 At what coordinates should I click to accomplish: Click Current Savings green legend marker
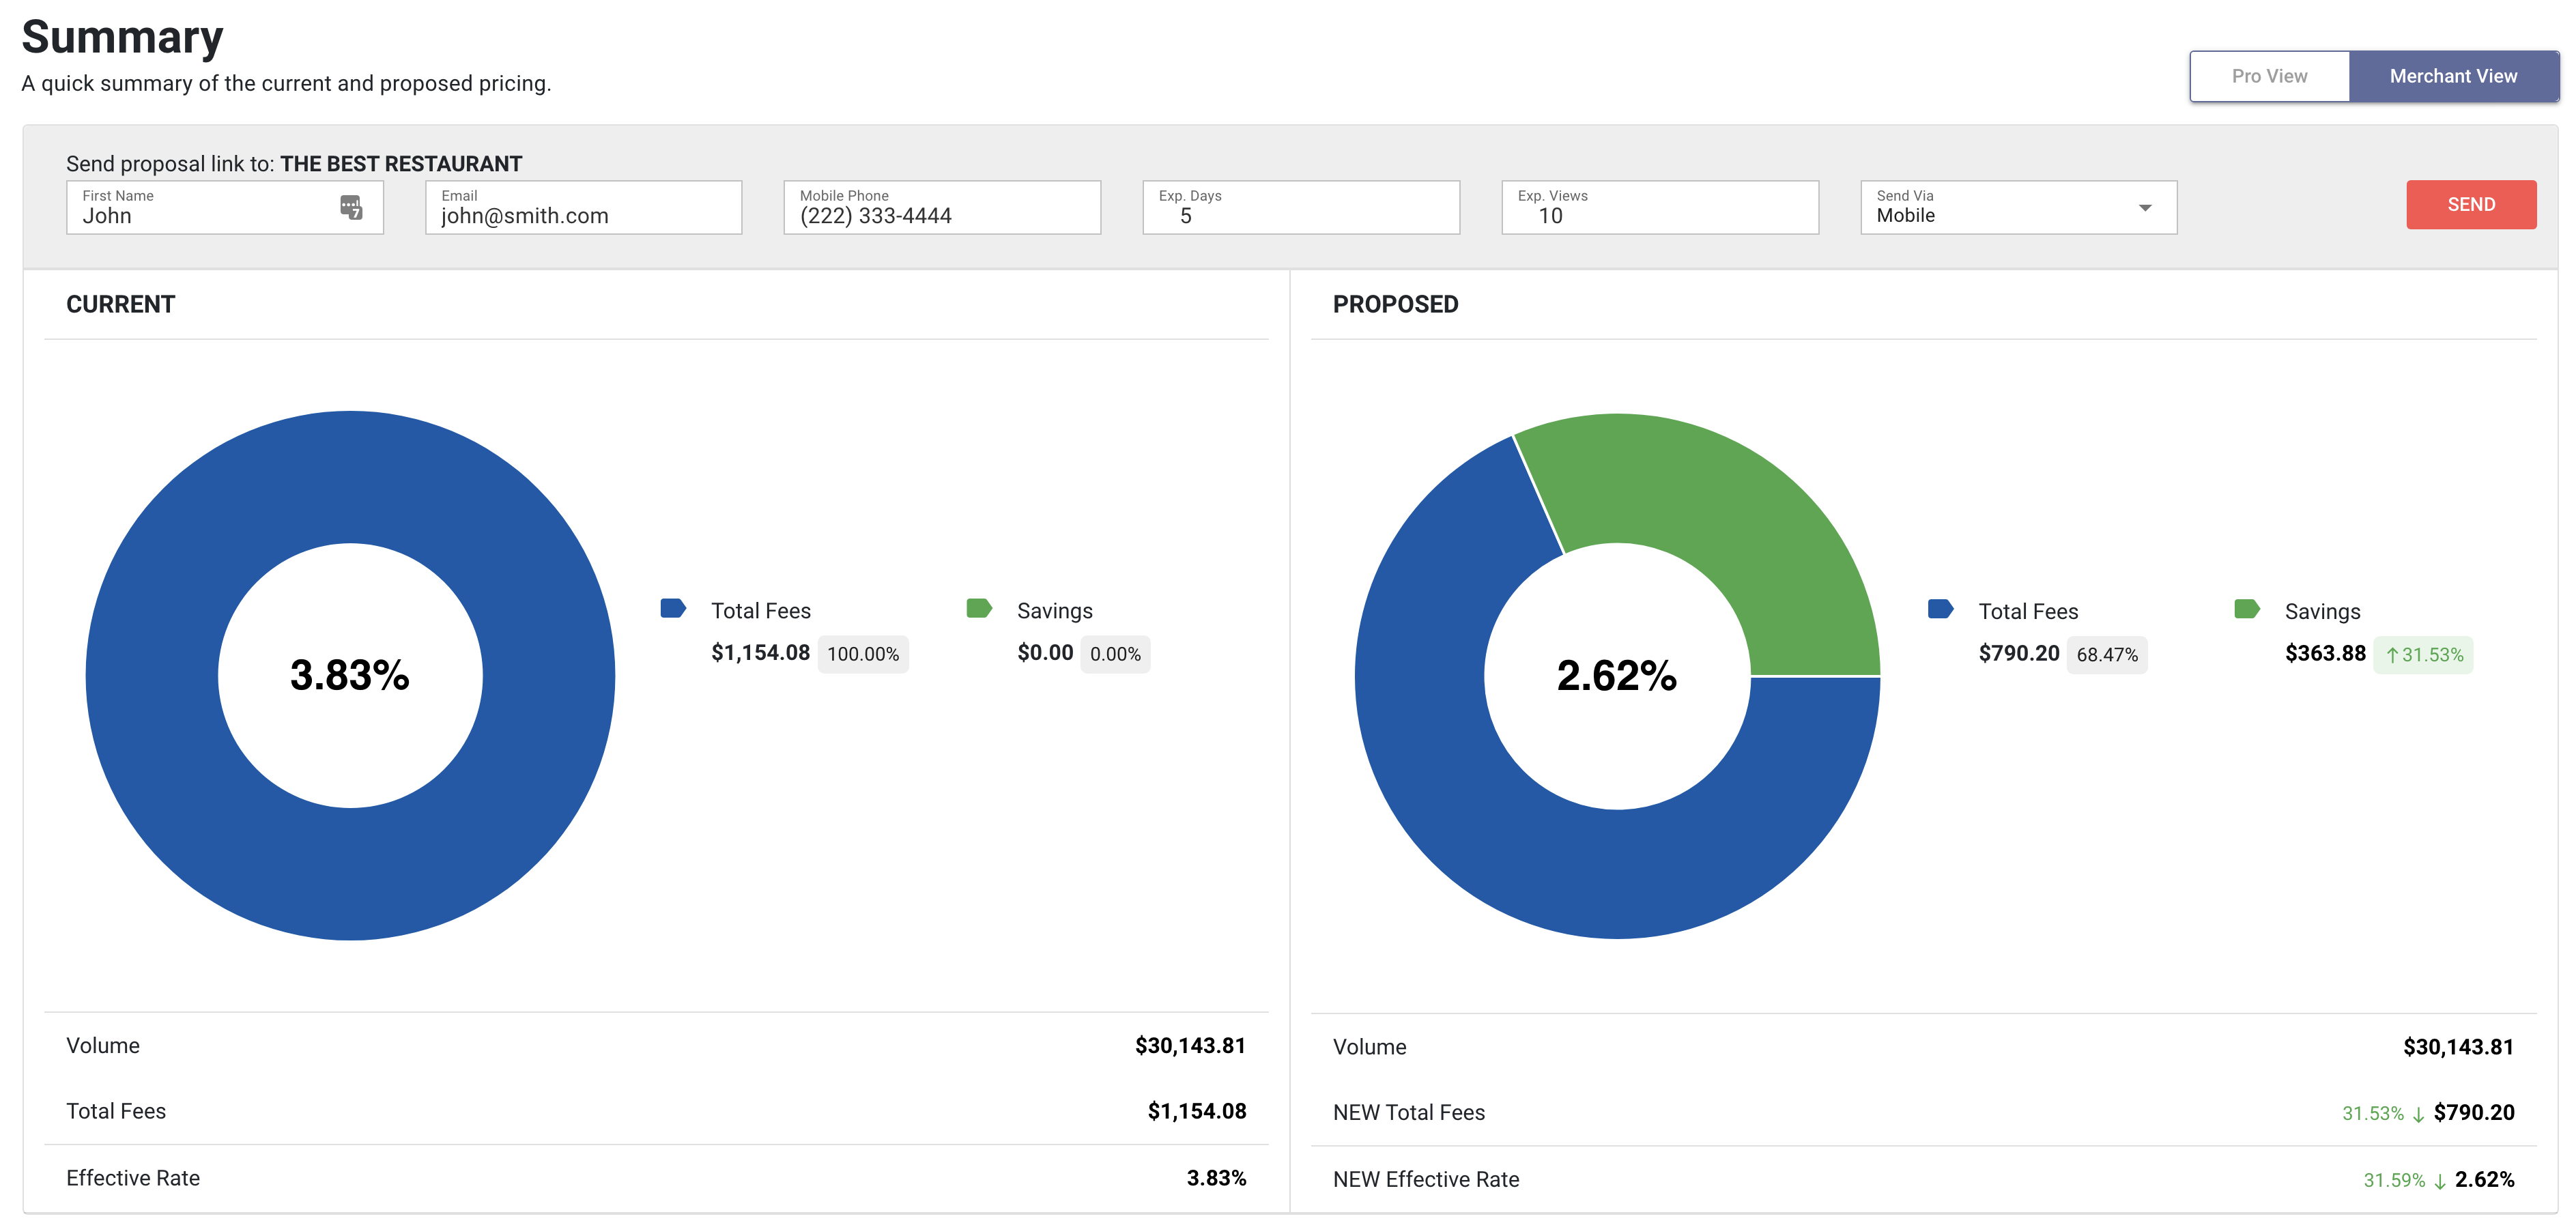[979, 608]
